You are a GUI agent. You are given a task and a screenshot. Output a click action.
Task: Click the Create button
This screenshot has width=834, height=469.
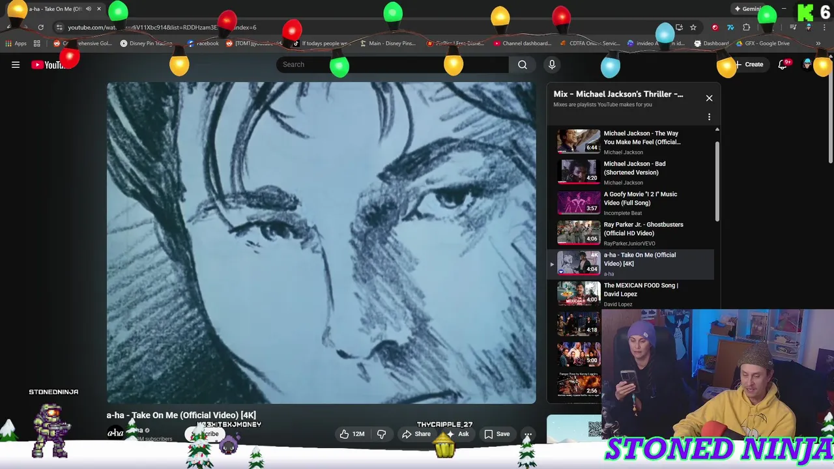[749, 64]
